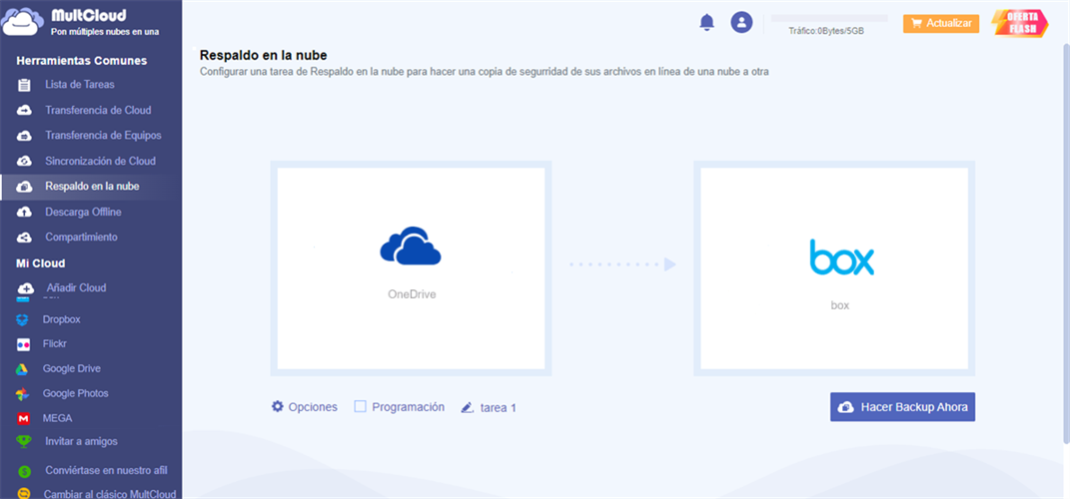Click the traffic usage progress bar
The height and width of the screenshot is (499, 1070).
click(829, 18)
